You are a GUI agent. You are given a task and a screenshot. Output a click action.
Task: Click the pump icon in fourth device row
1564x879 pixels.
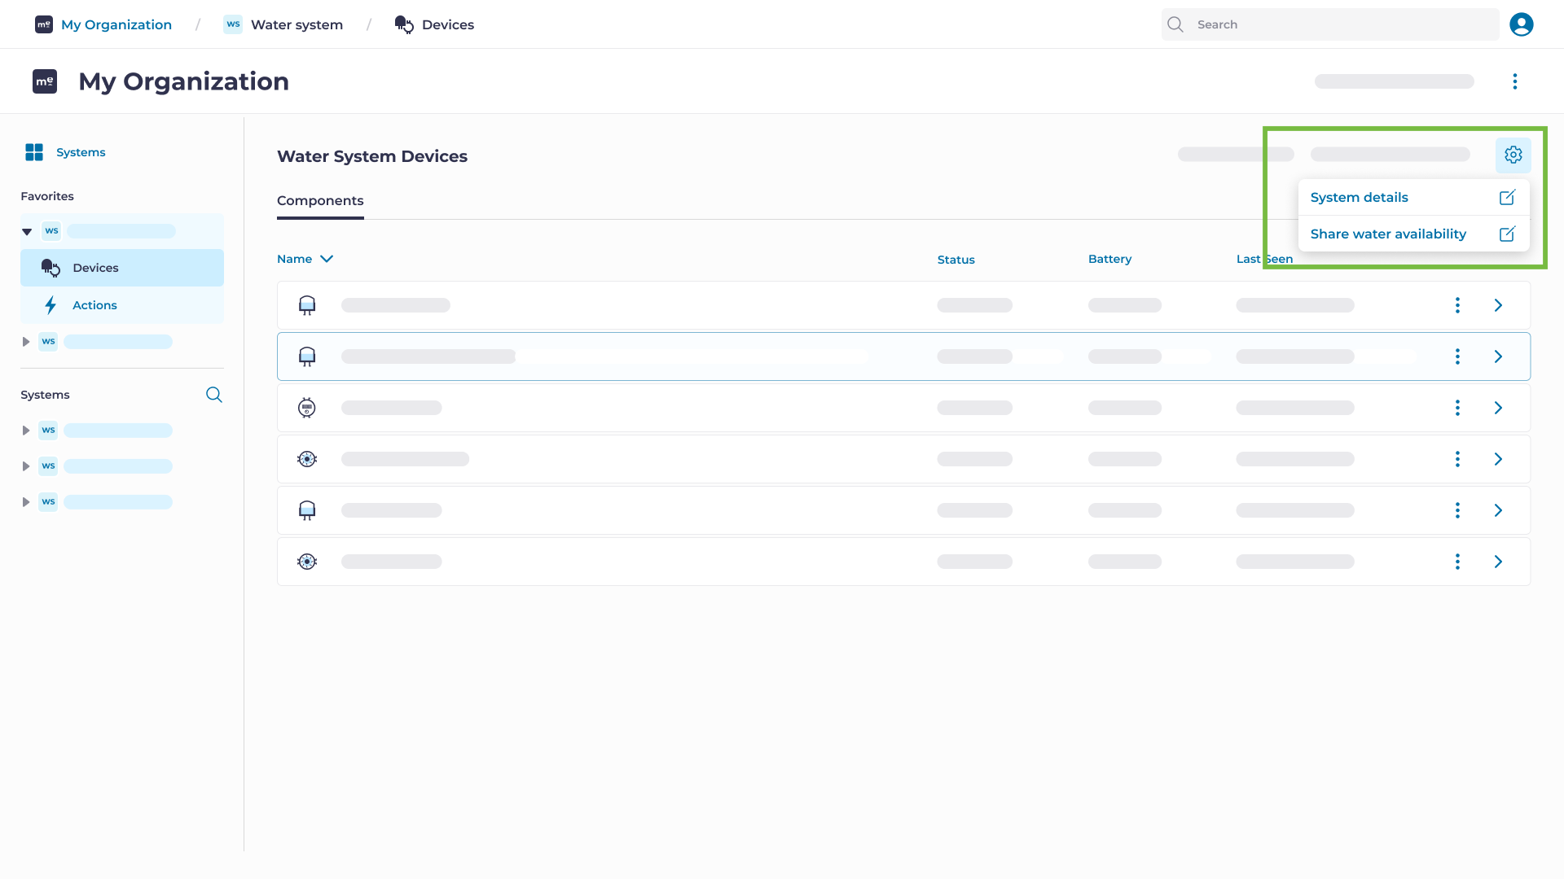(x=307, y=459)
